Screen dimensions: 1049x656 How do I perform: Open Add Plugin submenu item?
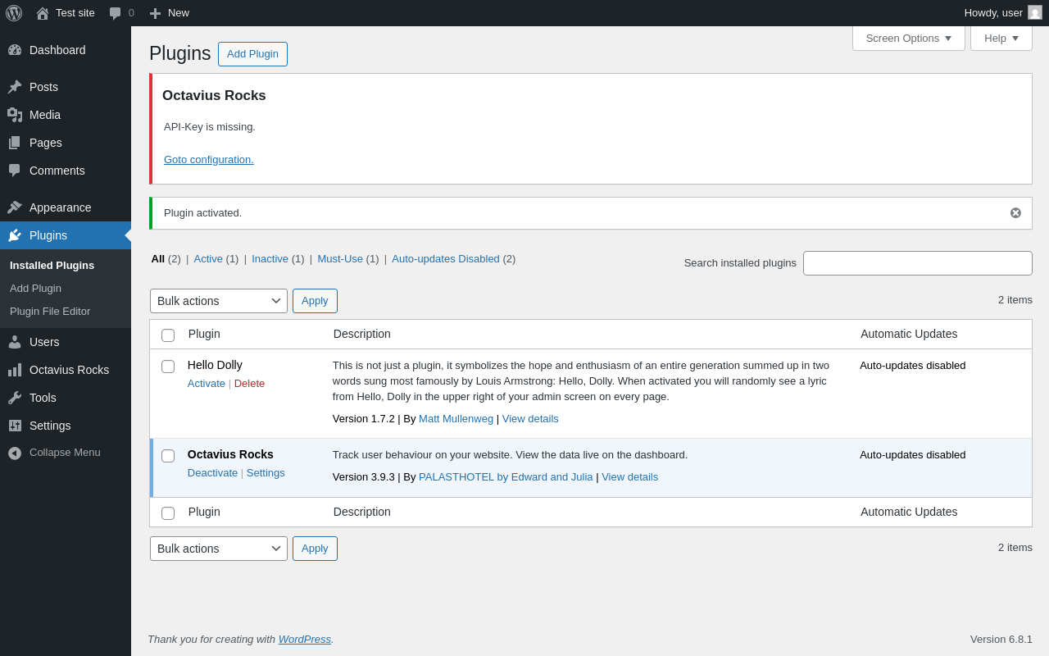coord(35,289)
